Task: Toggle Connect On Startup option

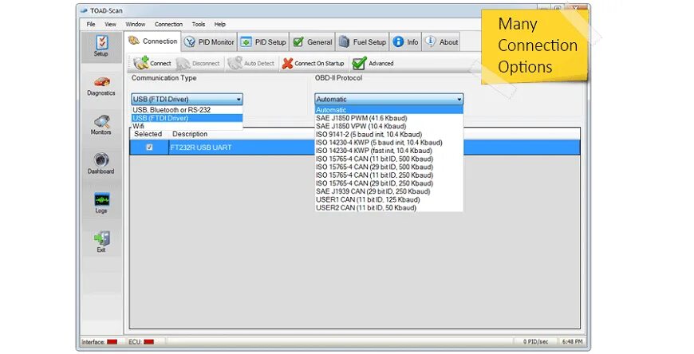Action: point(313,63)
